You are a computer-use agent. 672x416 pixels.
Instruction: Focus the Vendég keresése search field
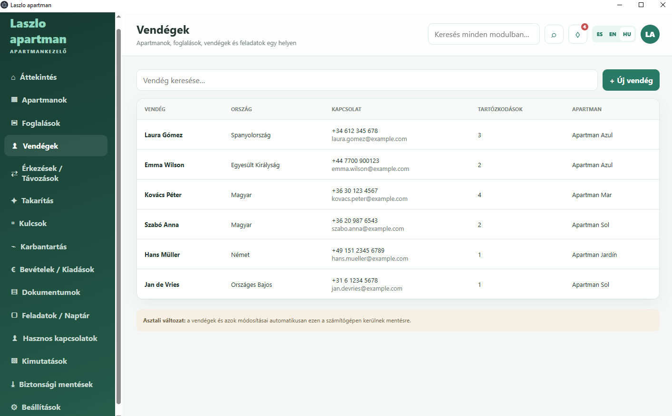tap(367, 80)
